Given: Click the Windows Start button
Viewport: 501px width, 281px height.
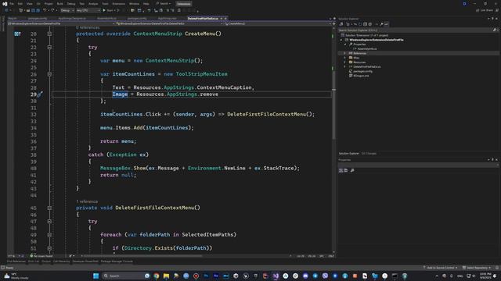Looking at the screenshot, I should click(96, 276).
